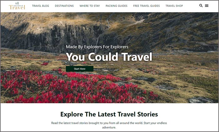Click the Start Here button

(79, 69)
